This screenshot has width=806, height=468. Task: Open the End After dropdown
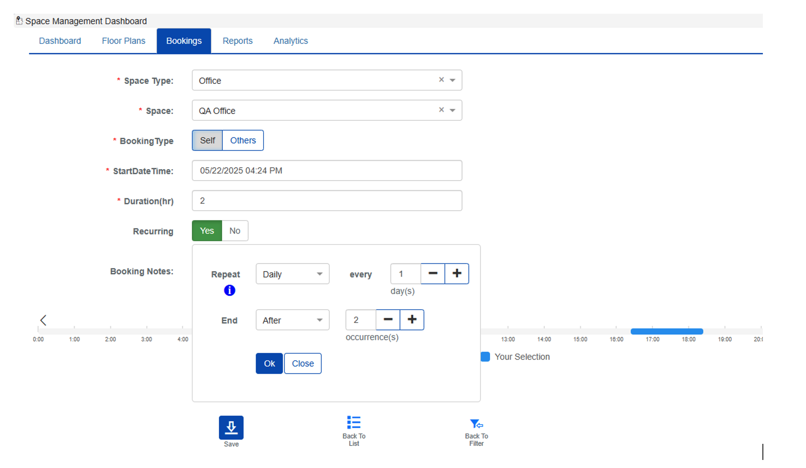click(293, 320)
